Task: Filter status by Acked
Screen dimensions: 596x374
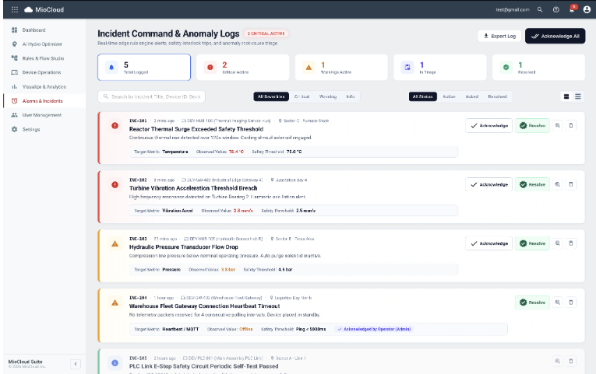Action: [471, 96]
